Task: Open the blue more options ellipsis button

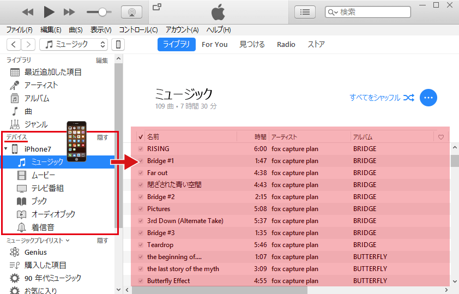Action: pos(428,98)
